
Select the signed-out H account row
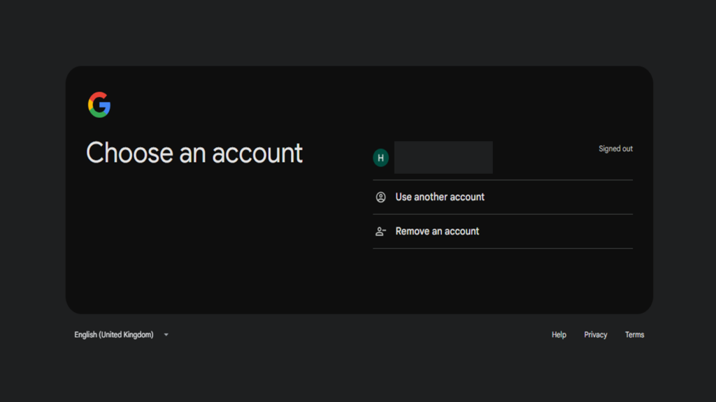point(503,158)
